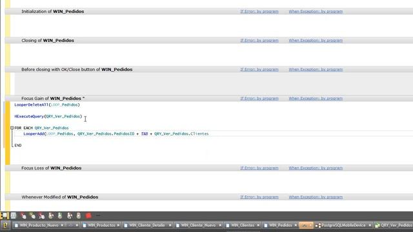
Task: Click QRY_Ver_Pedidos.Clientes in the LooperAdd line
Action: click(x=181, y=134)
